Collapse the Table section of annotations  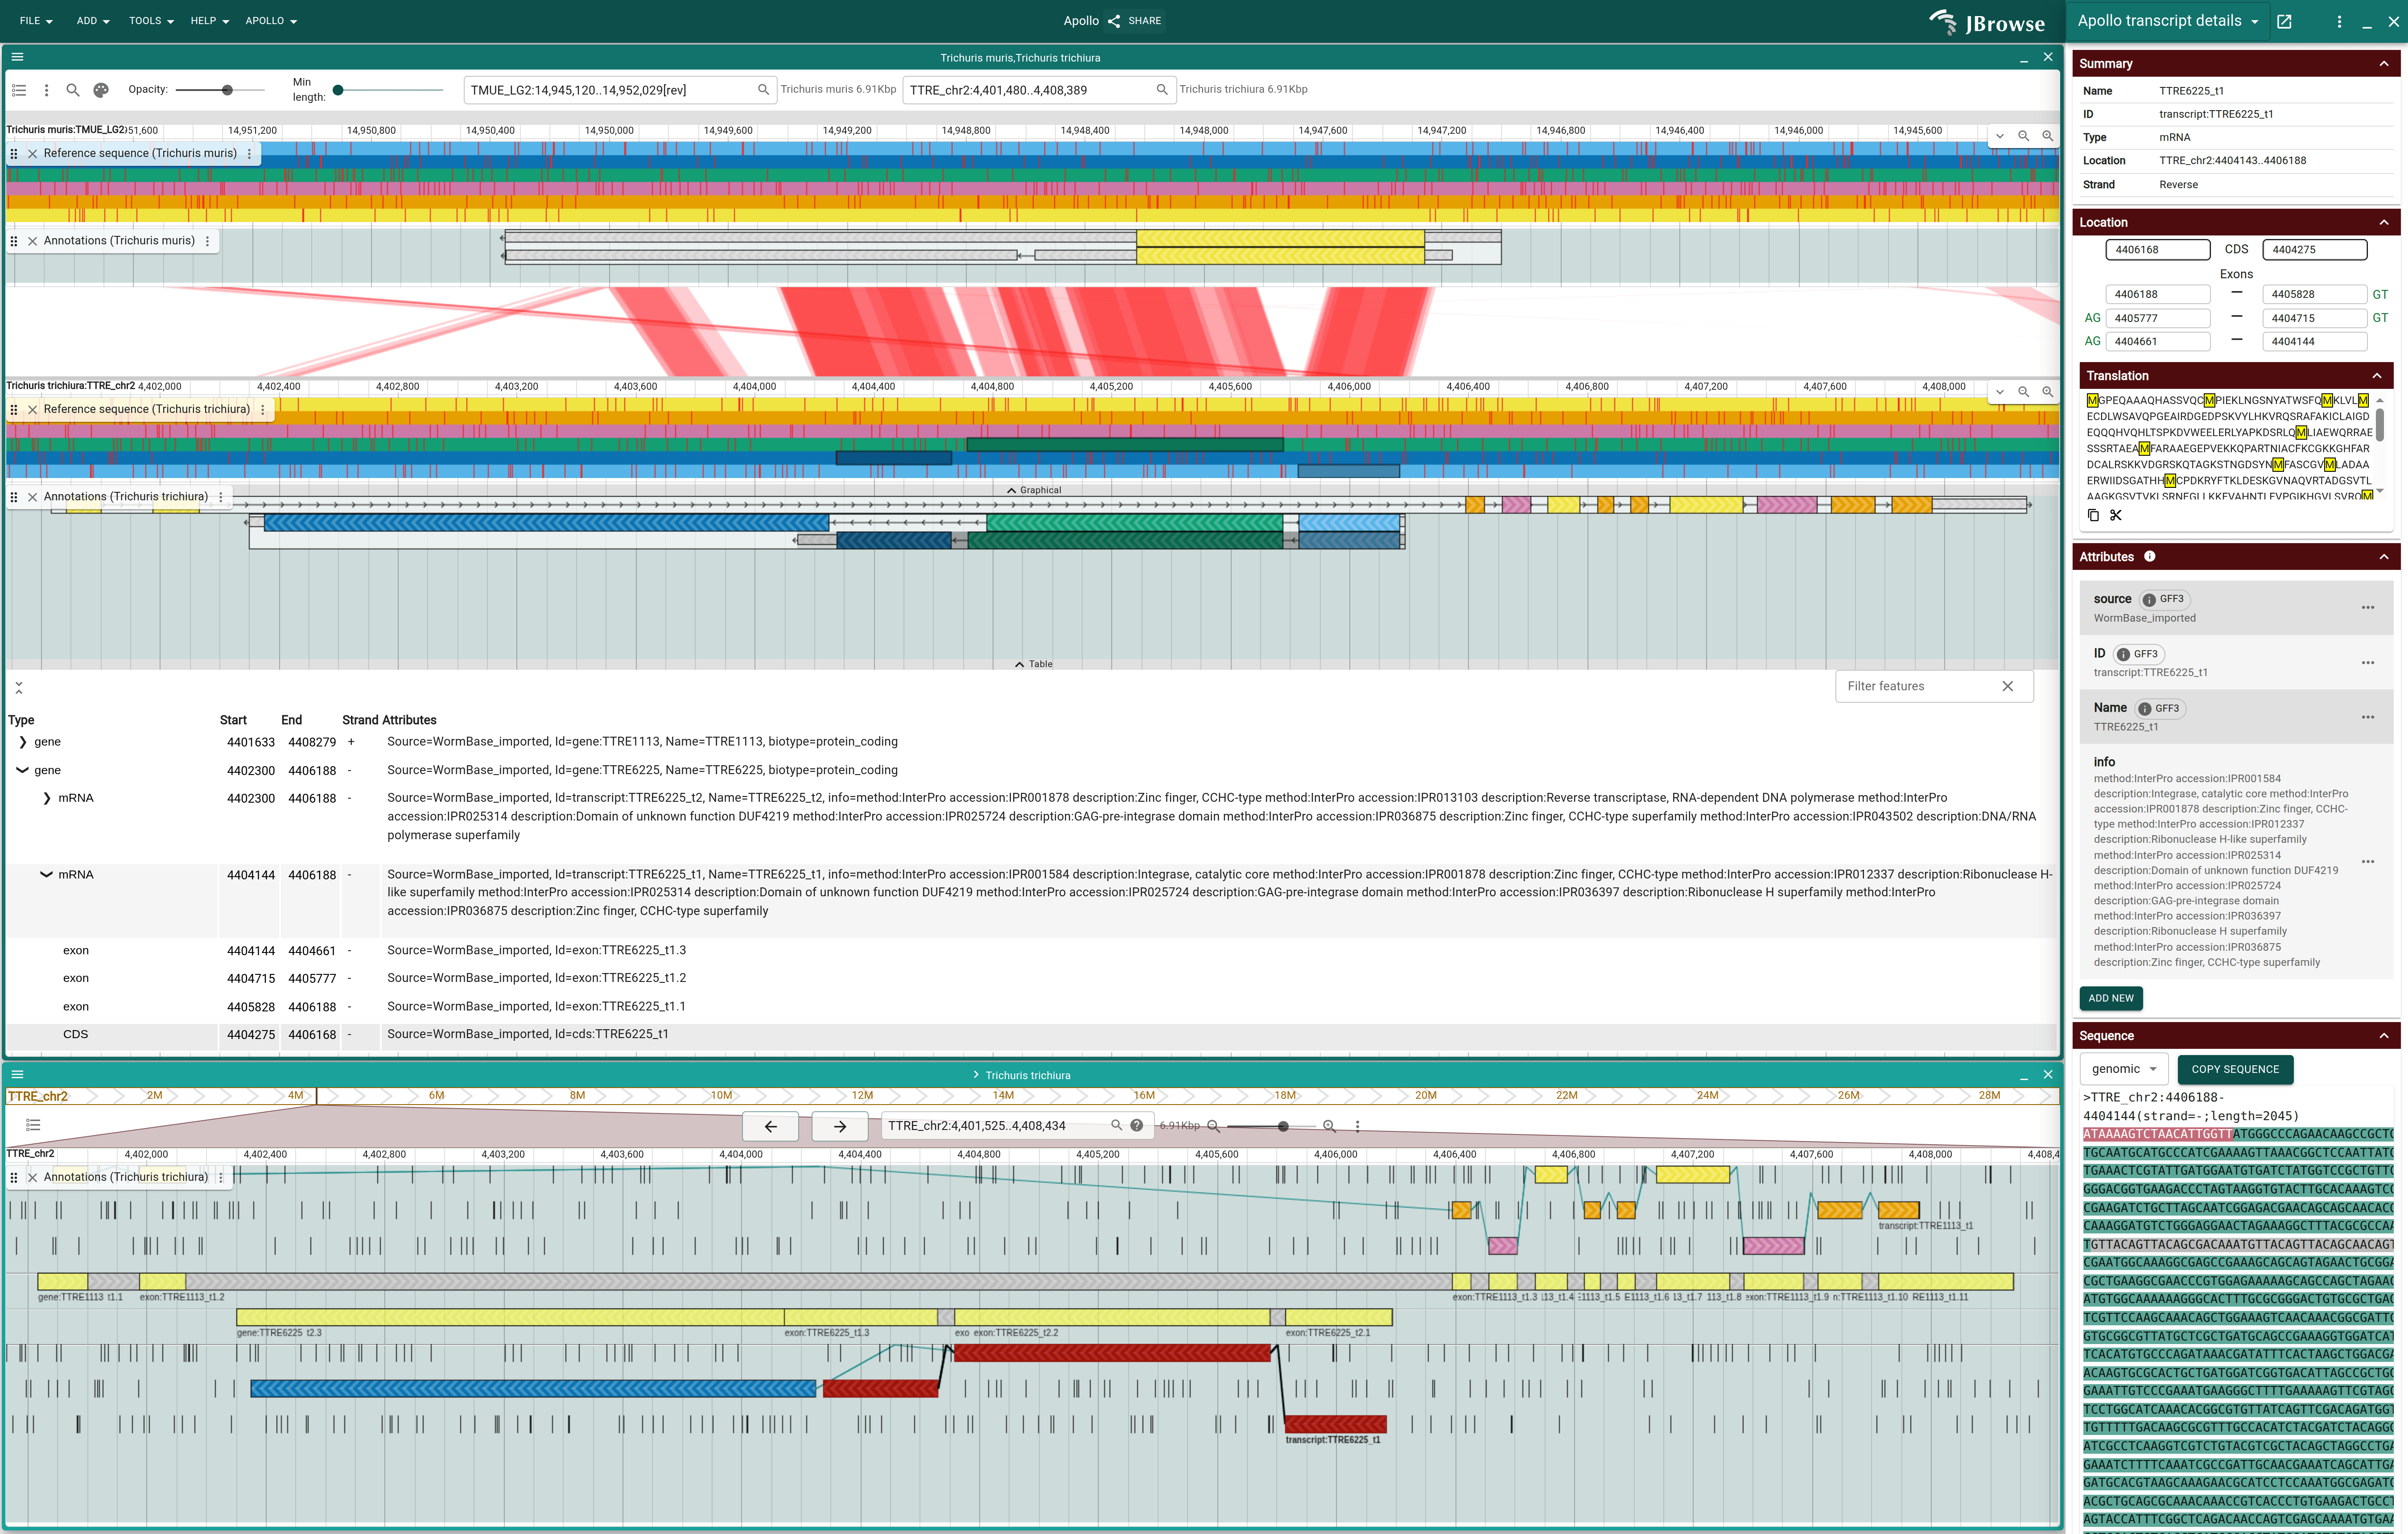click(1034, 664)
